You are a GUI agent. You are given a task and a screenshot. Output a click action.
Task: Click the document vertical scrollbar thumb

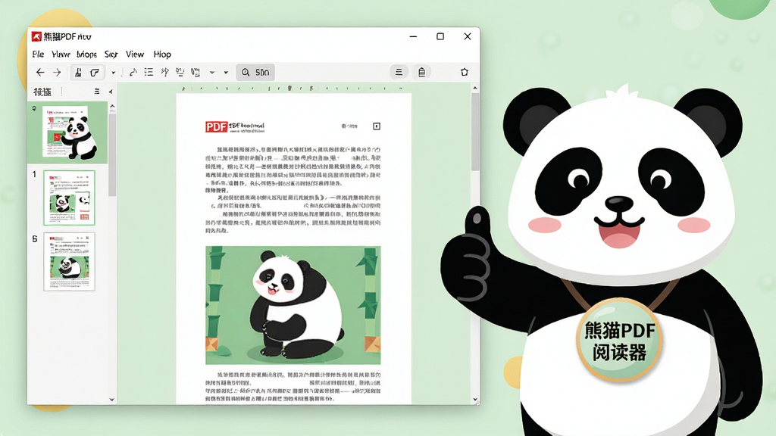point(475,132)
